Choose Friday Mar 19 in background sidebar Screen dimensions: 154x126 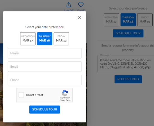tap(145, 20)
